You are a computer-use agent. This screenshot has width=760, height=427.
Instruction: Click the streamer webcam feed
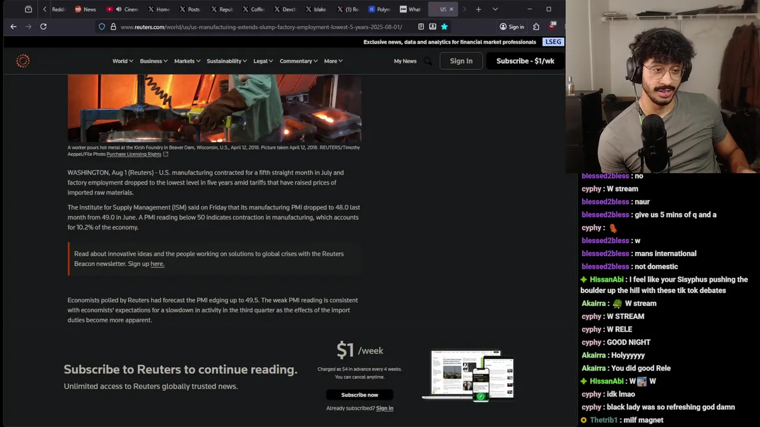click(x=663, y=86)
